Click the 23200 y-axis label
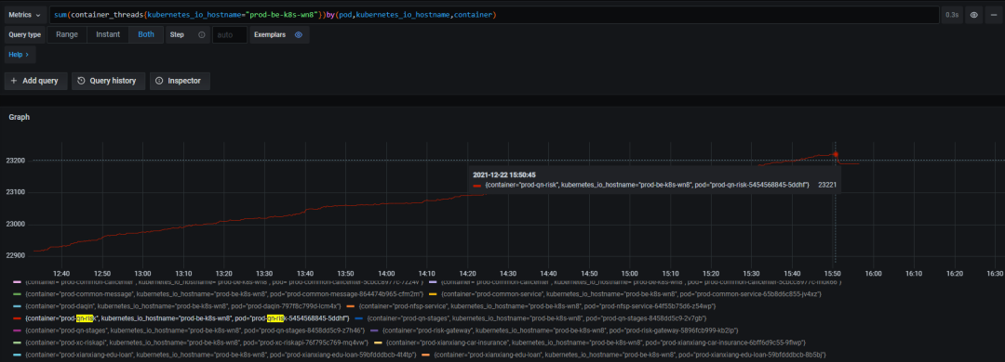Viewport: 1005px width, 362px height. [x=16, y=161]
